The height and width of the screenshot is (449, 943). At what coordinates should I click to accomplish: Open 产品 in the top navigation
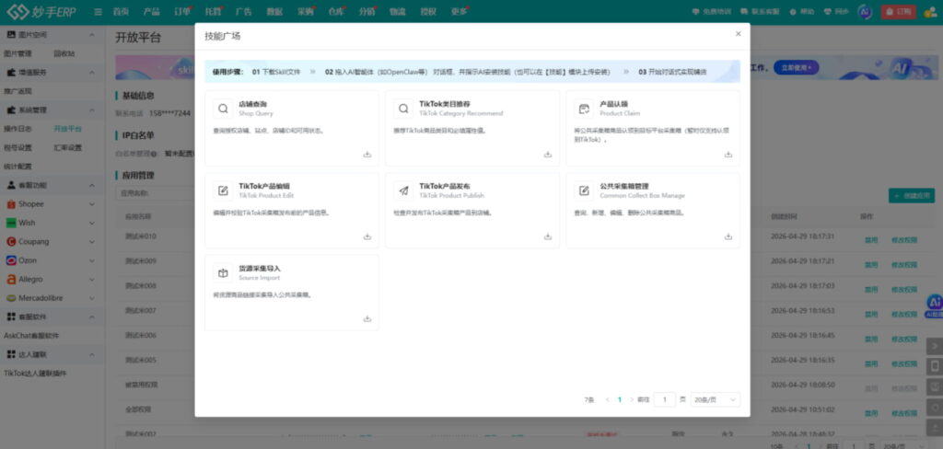pyautogui.click(x=152, y=11)
